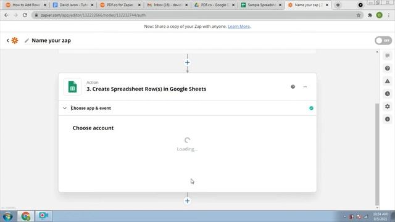Click the editor vertical scrollbar
395x222 pixels.
[x=377, y=154]
